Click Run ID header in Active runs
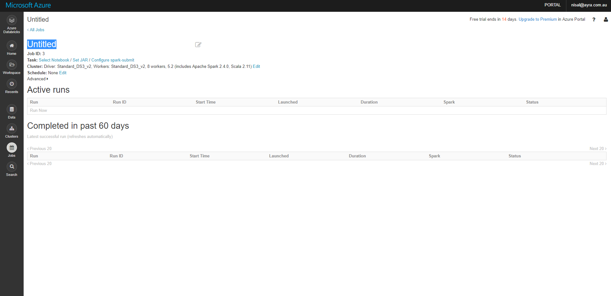Viewport: 611px width, 296px height. [120, 102]
